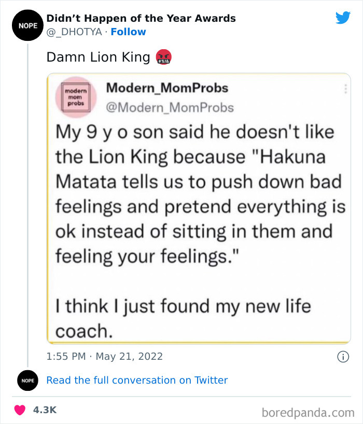Follow the @_DHOTYA account
The image size is (363, 424).
point(128,32)
